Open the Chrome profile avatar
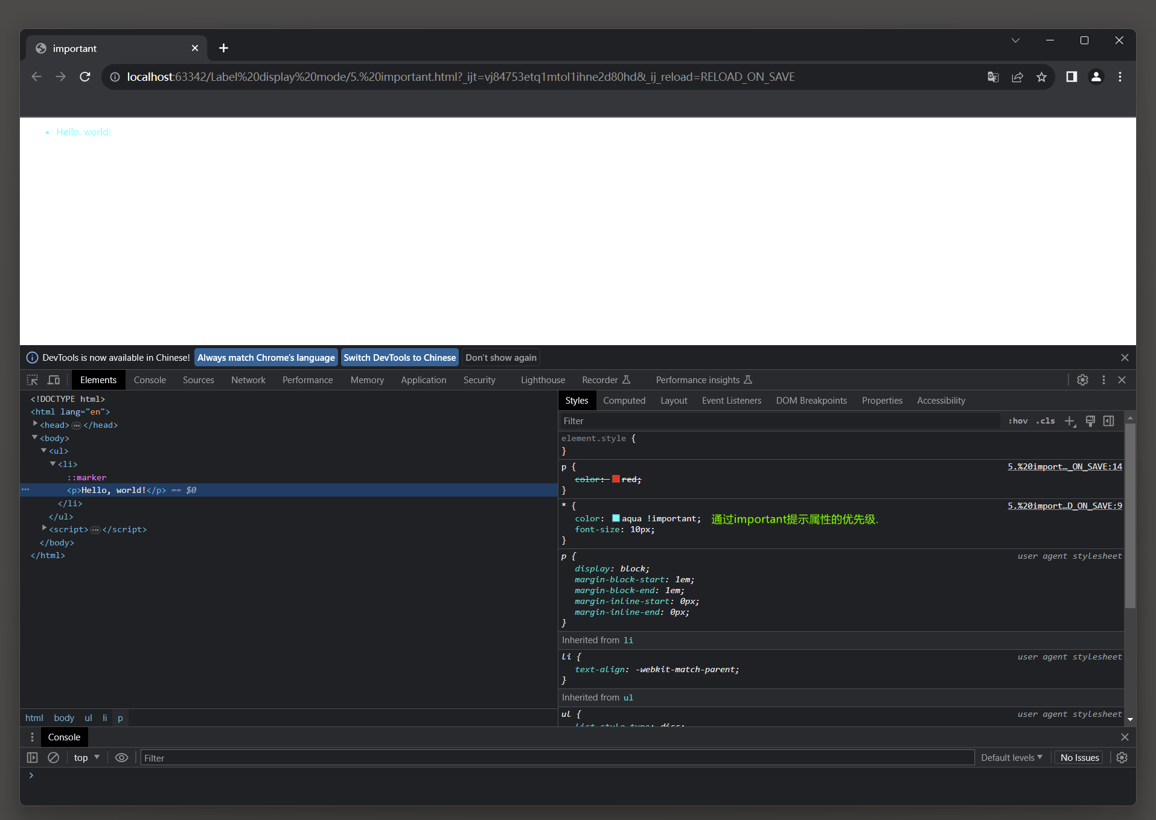This screenshot has width=1156, height=820. click(x=1096, y=77)
